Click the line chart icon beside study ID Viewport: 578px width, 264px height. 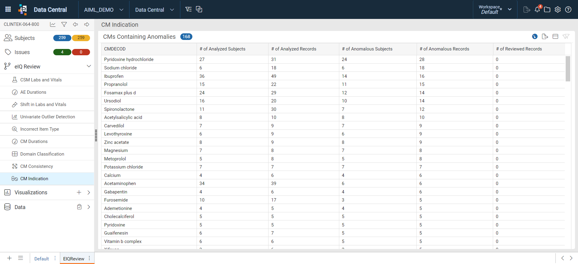(x=53, y=24)
